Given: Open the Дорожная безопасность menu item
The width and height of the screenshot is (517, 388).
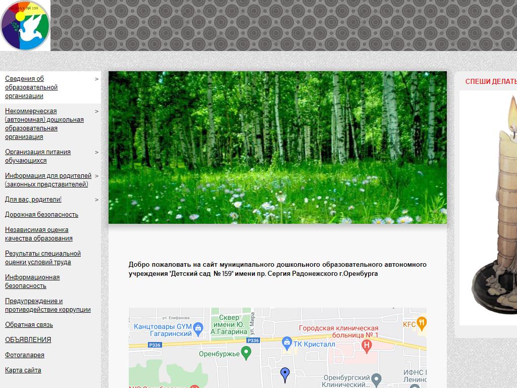Looking at the screenshot, I should pyautogui.click(x=41, y=215).
